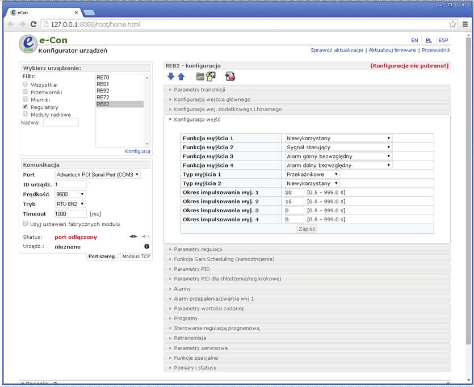Expand Konfiguracja wejścia głównego section
Viewport: 474px width, 387px height.
[x=307, y=99]
